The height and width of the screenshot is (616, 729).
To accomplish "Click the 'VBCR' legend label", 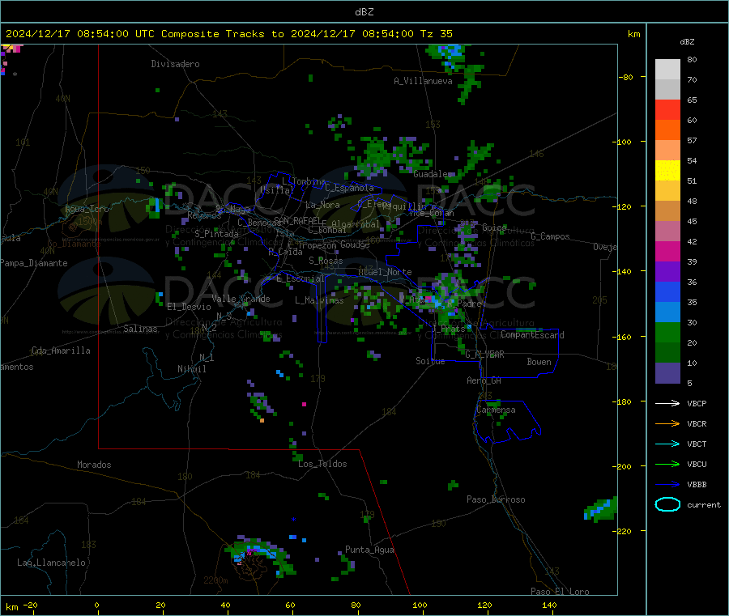I will [x=697, y=423].
